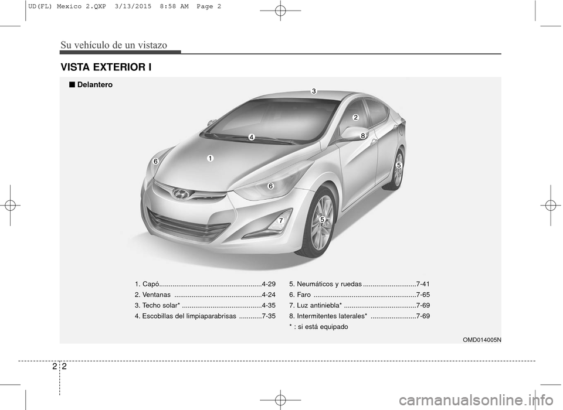Click callout number 4 on the wiper blades

pos(252,137)
